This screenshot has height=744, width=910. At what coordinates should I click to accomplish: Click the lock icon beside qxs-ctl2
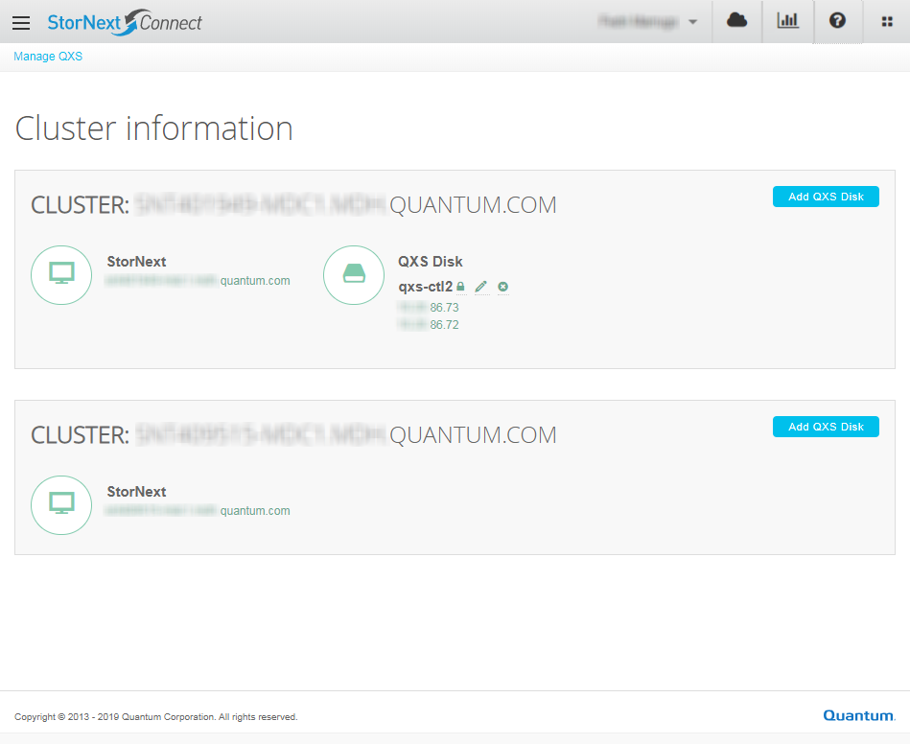461,287
